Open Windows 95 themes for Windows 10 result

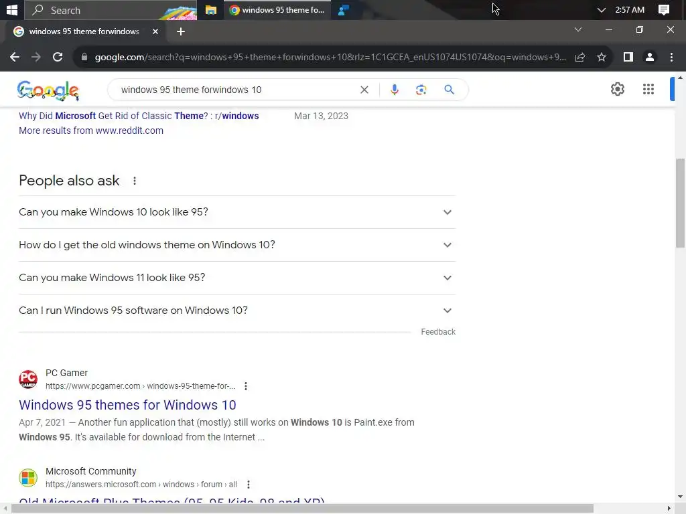pyautogui.click(x=127, y=405)
